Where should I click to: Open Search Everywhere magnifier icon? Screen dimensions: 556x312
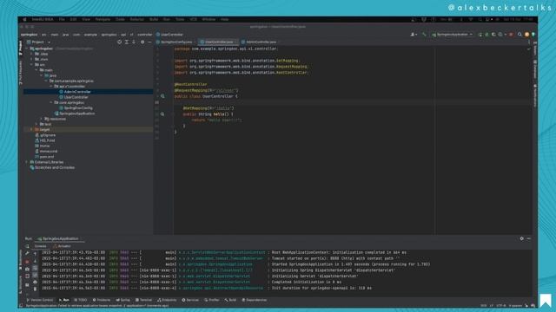520,35
